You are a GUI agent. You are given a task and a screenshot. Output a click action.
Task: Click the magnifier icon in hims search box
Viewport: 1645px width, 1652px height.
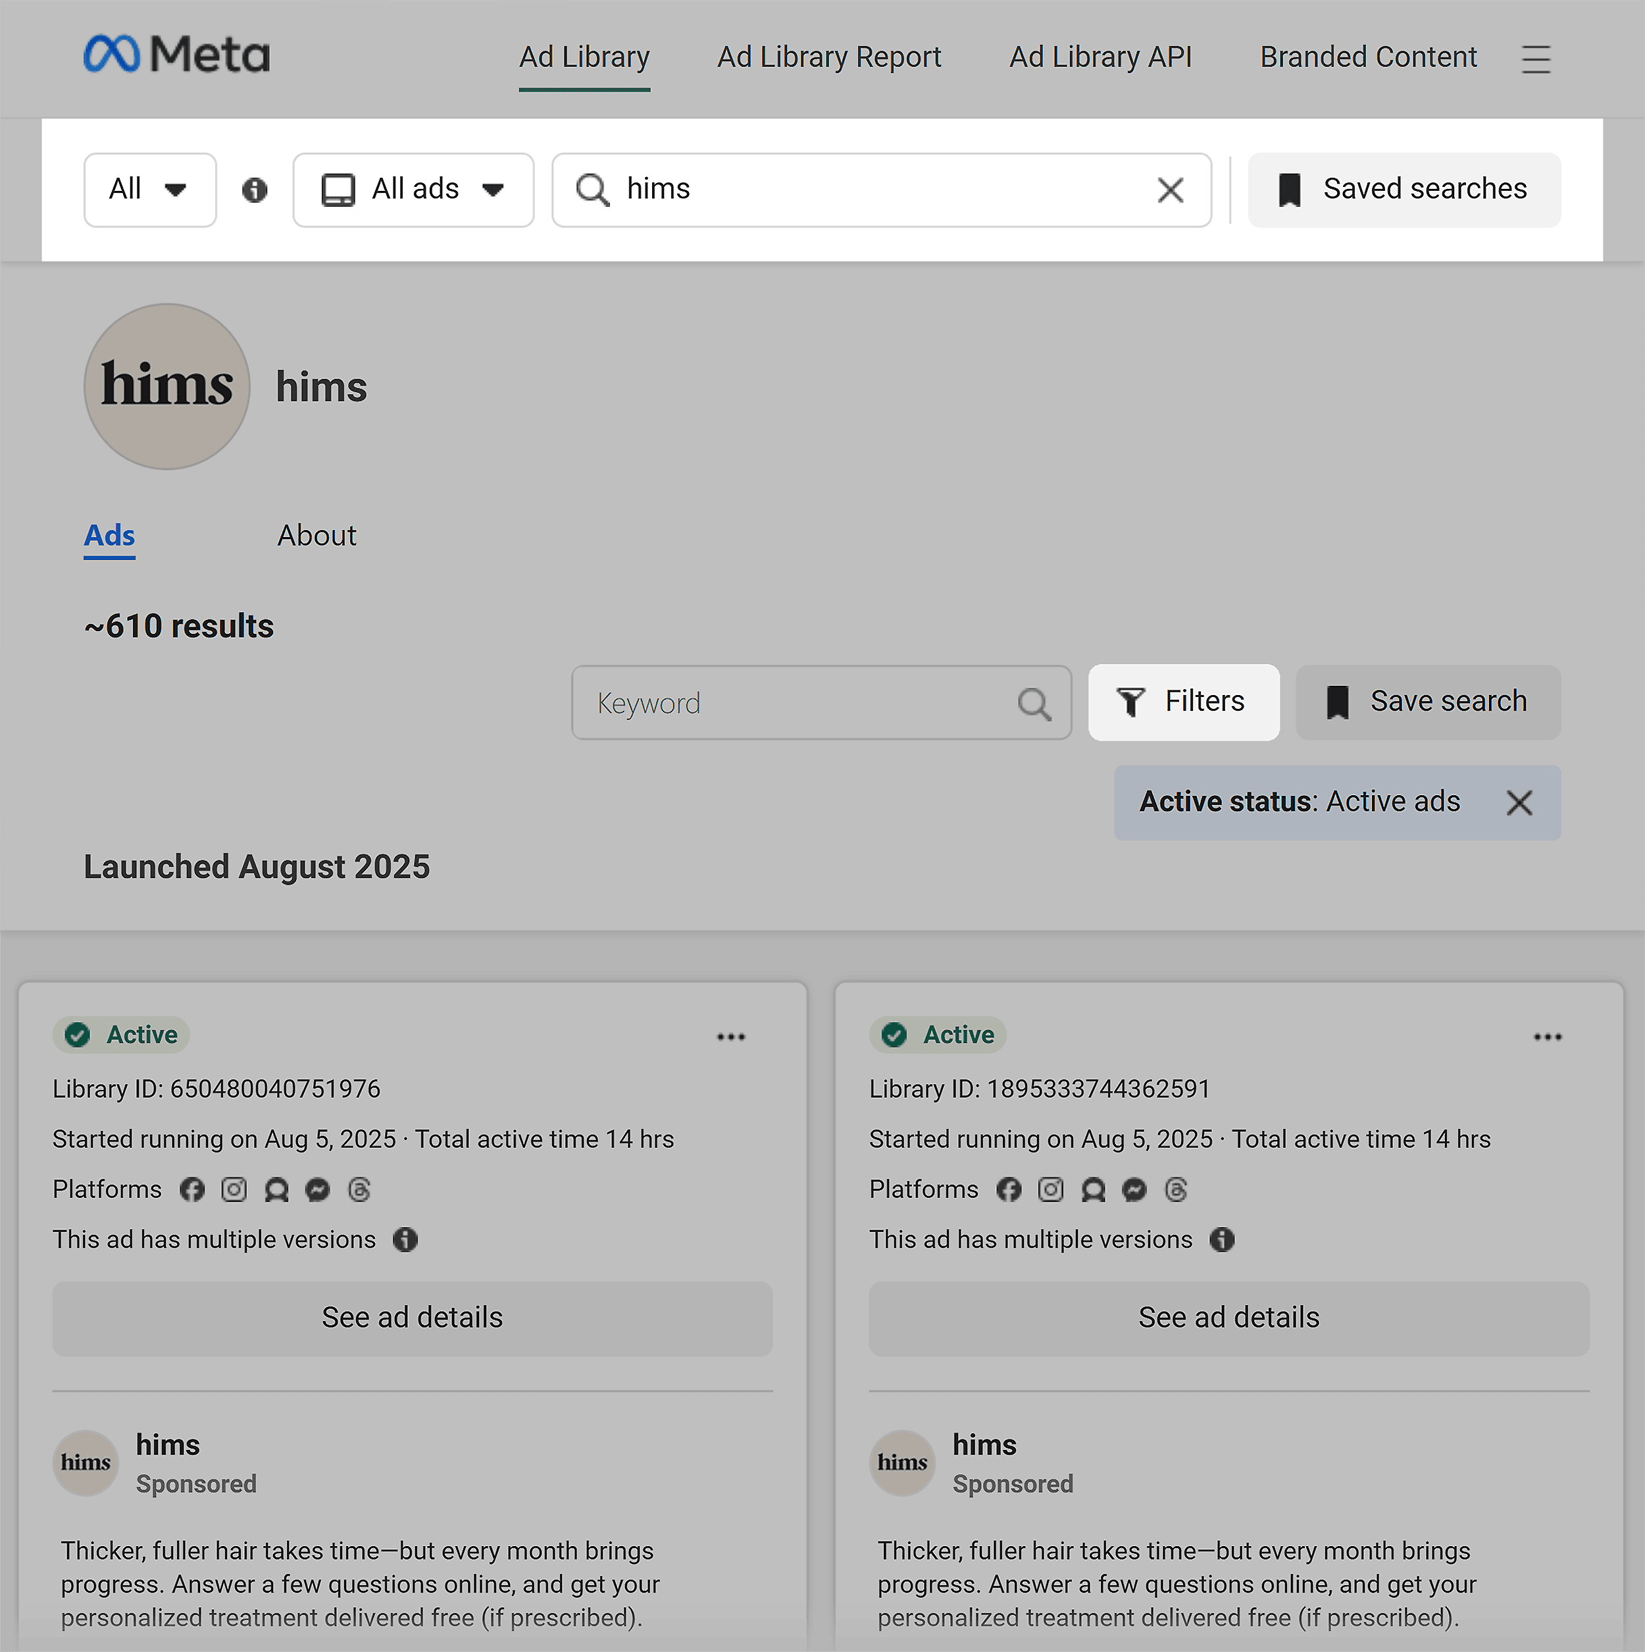click(592, 190)
